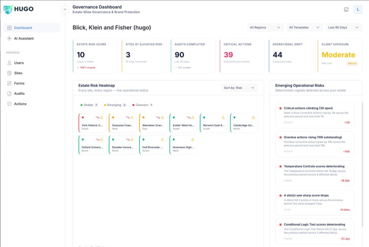
Task: Click the Audits document icon
Action: pos(9,93)
